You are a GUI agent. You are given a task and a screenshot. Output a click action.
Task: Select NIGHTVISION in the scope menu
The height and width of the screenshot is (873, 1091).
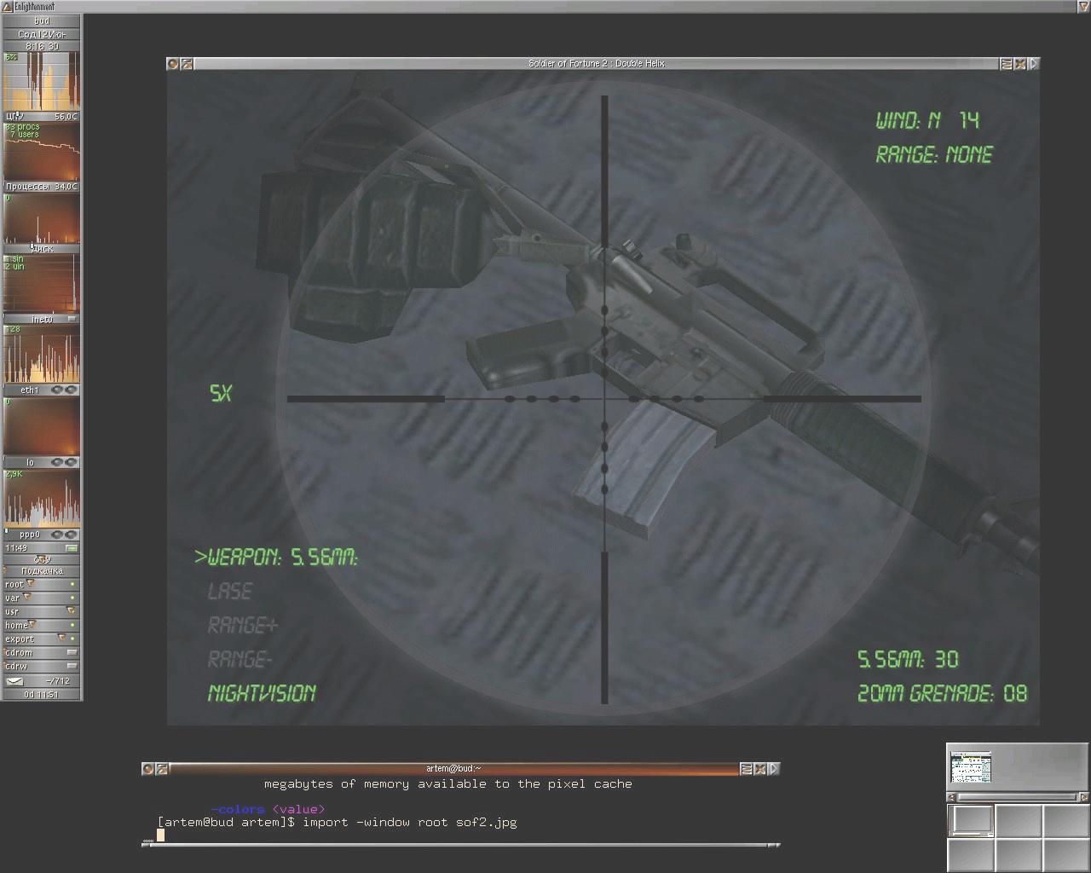click(262, 693)
